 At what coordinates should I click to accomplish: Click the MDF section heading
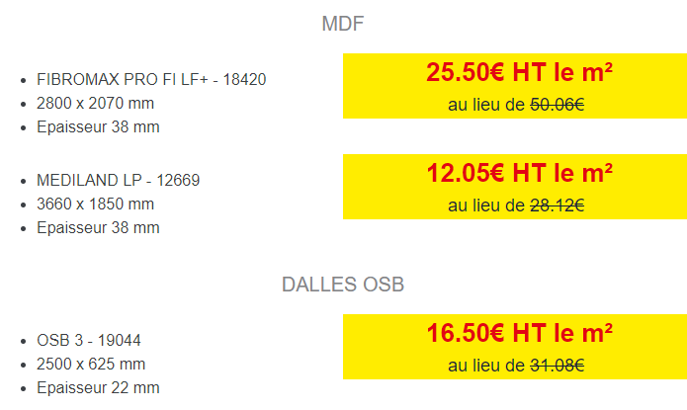[343, 24]
